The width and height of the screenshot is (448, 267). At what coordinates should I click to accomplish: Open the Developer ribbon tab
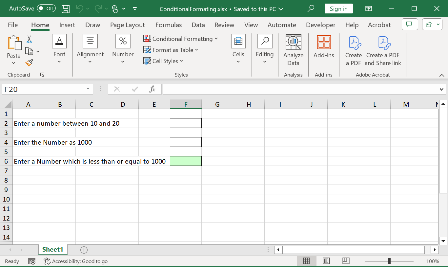click(320, 25)
